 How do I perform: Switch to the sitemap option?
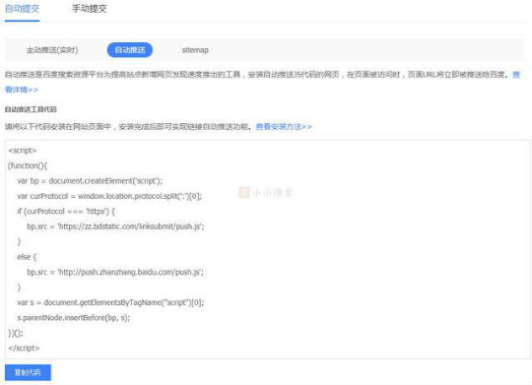coord(195,50)
